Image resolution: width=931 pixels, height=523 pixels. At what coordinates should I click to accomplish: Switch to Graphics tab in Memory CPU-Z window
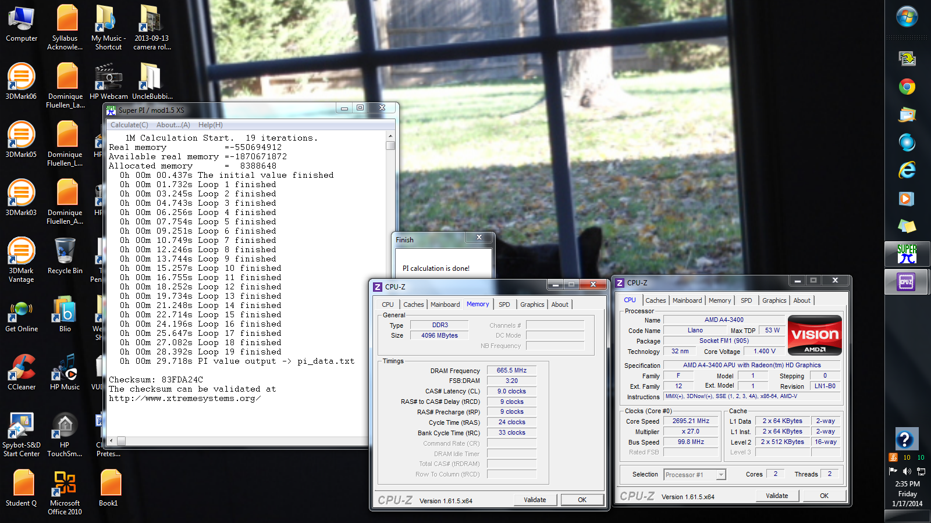[x=532, y=305]
